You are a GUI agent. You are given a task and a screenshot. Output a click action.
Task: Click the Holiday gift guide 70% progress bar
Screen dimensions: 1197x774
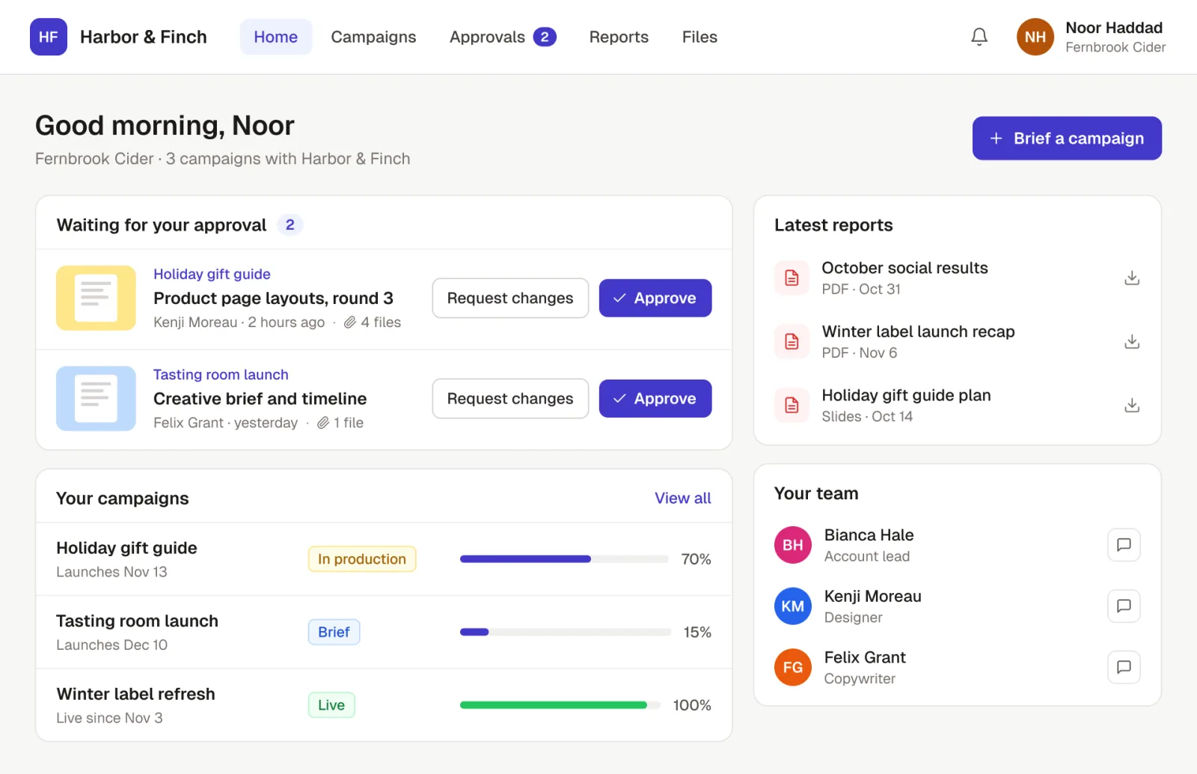564,559
